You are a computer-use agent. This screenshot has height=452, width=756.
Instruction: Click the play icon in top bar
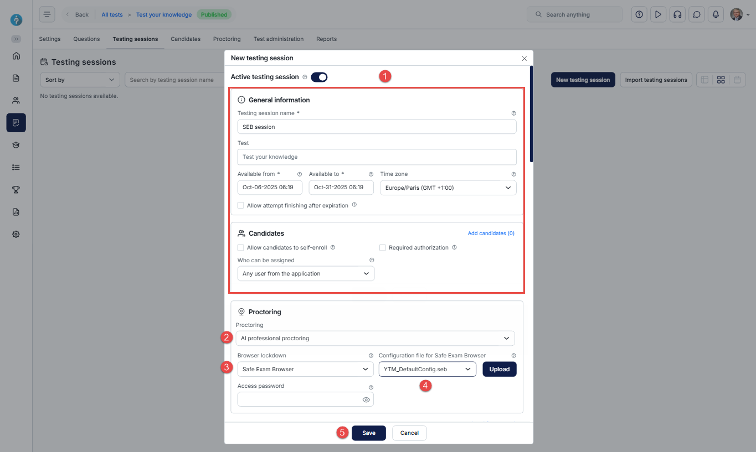point(658,14)
